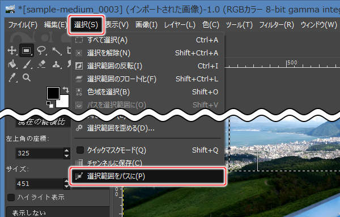Viewport: 340px width, 217px height.
Task: Select the Free Select lasso tool
Action: [41, 50]
